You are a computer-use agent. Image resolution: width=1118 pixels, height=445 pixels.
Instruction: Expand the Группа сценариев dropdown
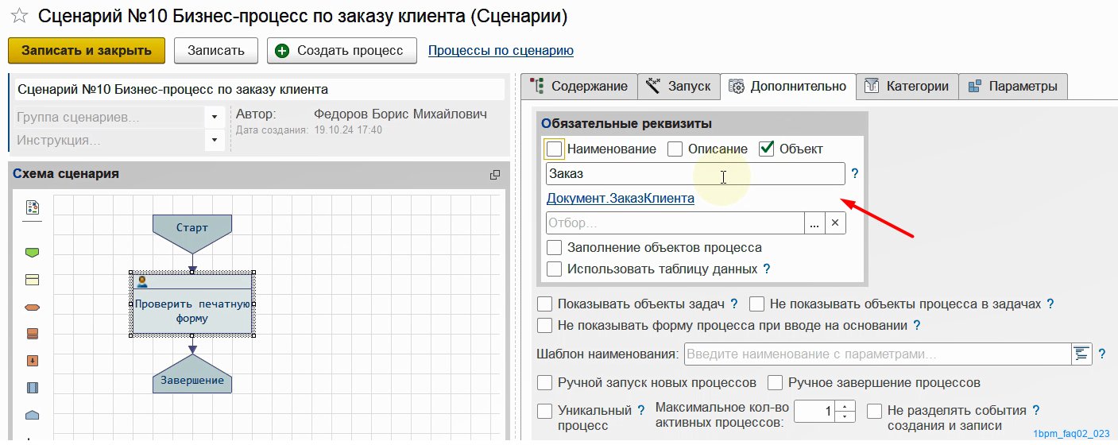214,118
